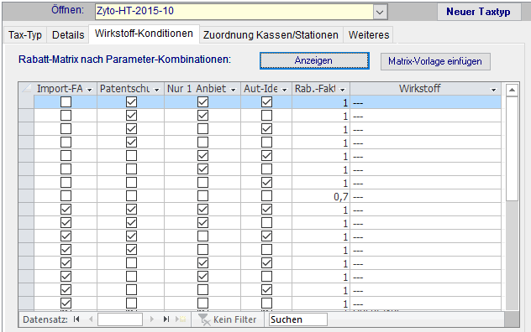The image size is (531, 332).
Task: Go to previous record arrow icon
Action: pyautogui.click(x=91, y=319)
